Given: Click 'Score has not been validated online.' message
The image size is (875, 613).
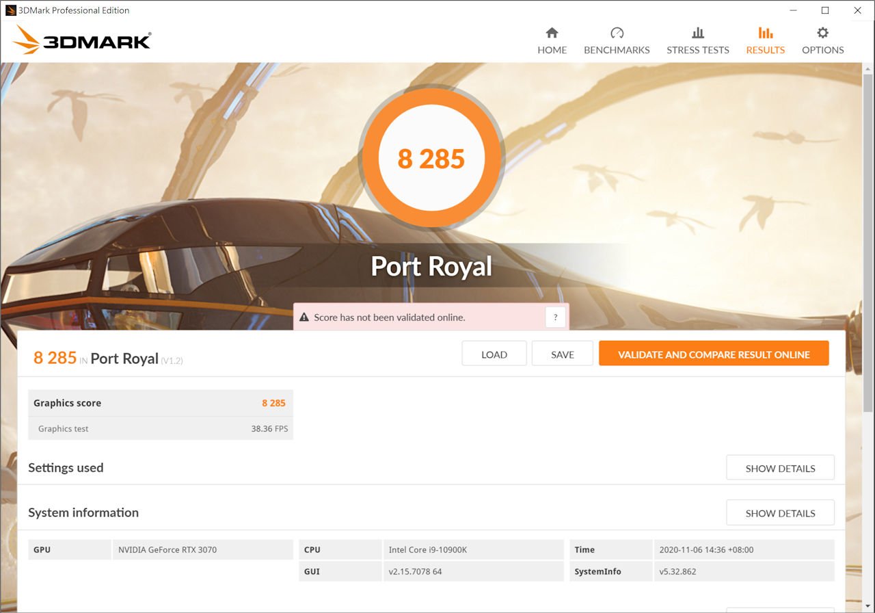Looking at the screenshot, I should point(390,317).
